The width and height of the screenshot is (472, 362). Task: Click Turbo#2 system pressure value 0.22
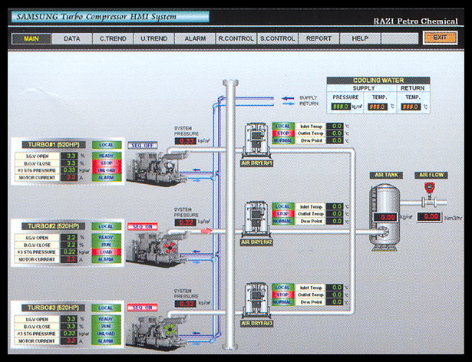[x=186, y=222]
